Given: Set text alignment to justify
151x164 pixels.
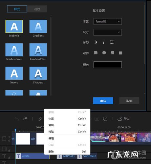Looking at the screenshot, I should (120, 53).
